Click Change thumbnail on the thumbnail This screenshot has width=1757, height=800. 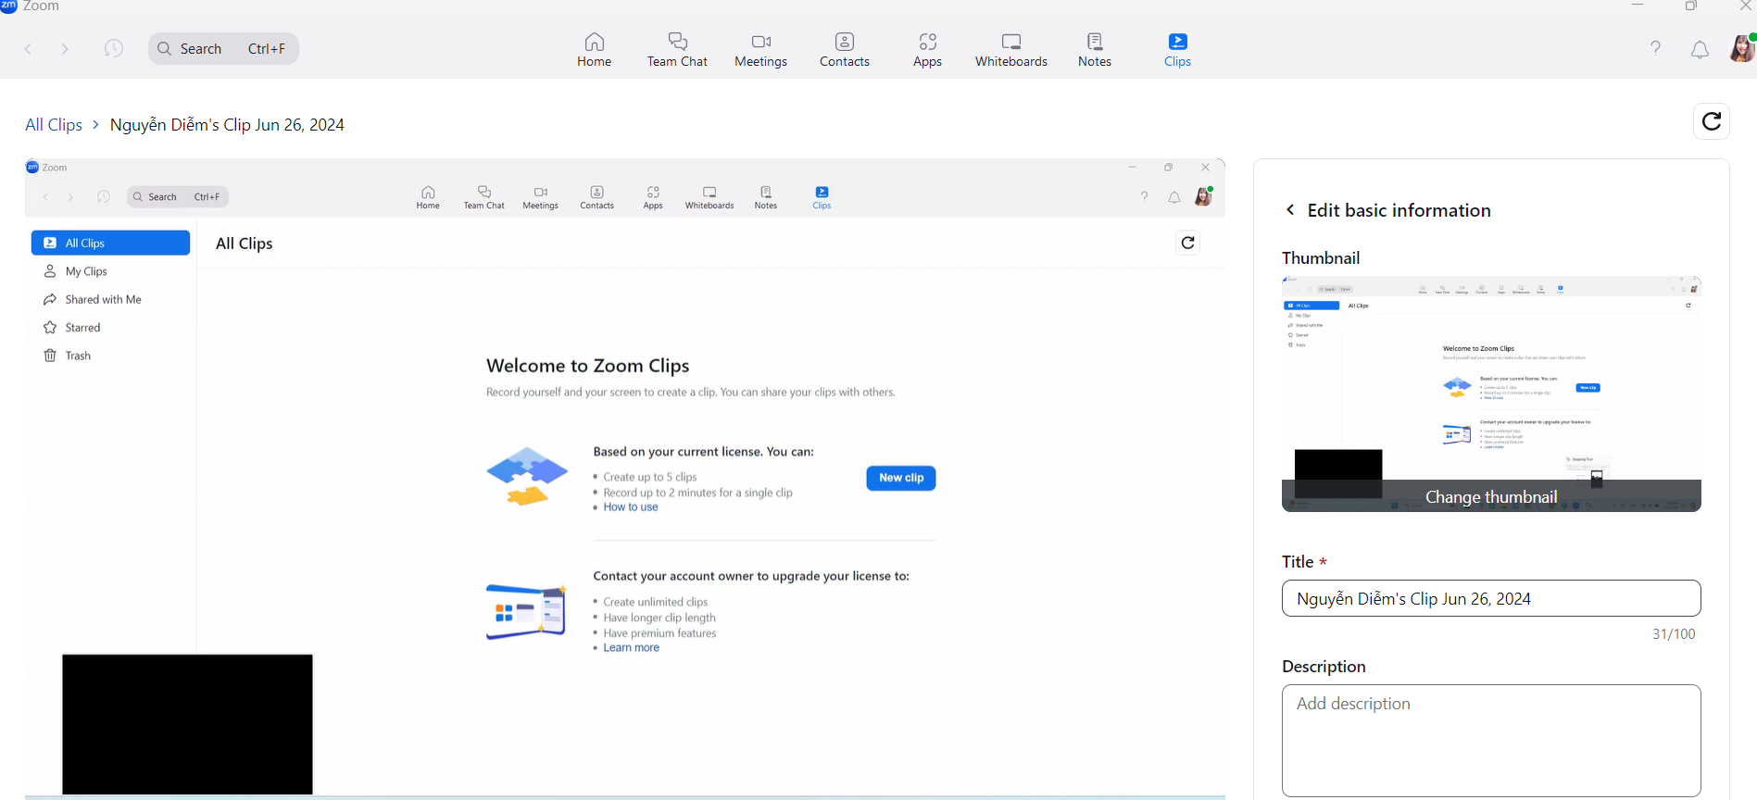pos(1490,497)
